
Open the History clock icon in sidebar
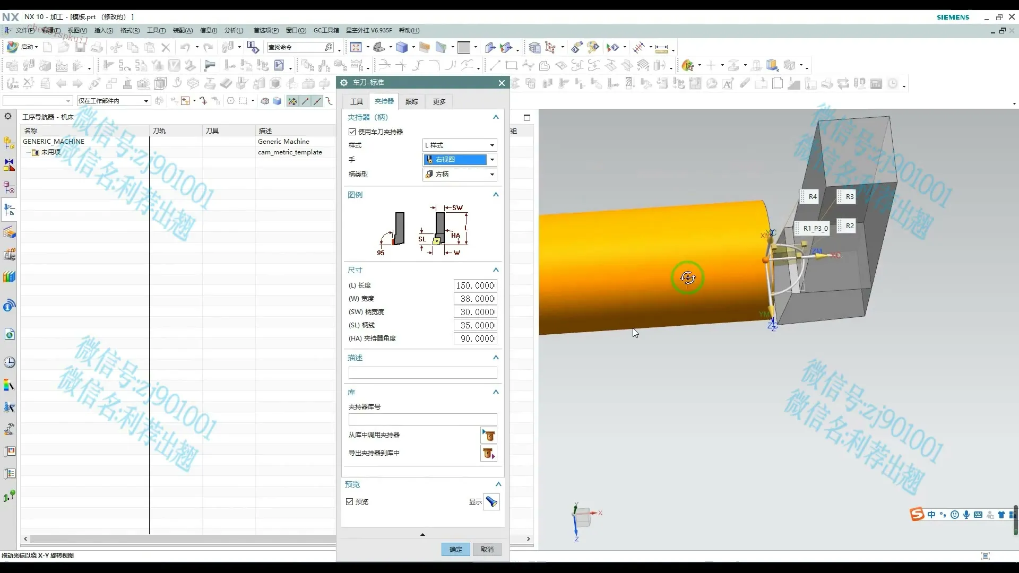pyautogui.click(x=9, y=362)
